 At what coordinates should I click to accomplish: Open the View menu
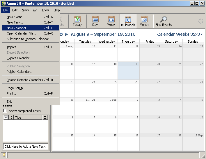[25, 10]
